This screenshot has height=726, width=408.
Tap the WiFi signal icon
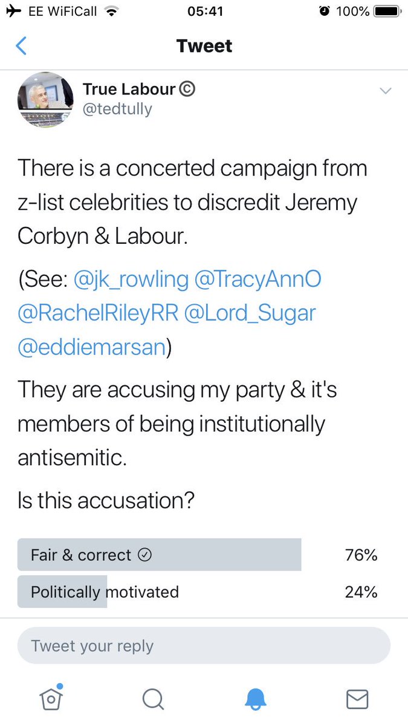pyautogui.click(x=111, y=11)
